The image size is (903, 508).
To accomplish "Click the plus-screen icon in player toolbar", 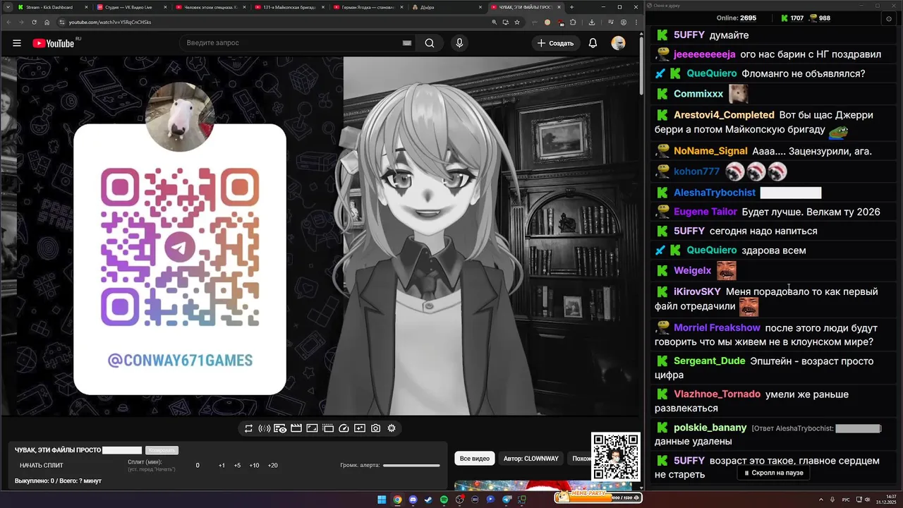I will click(360, 428).
